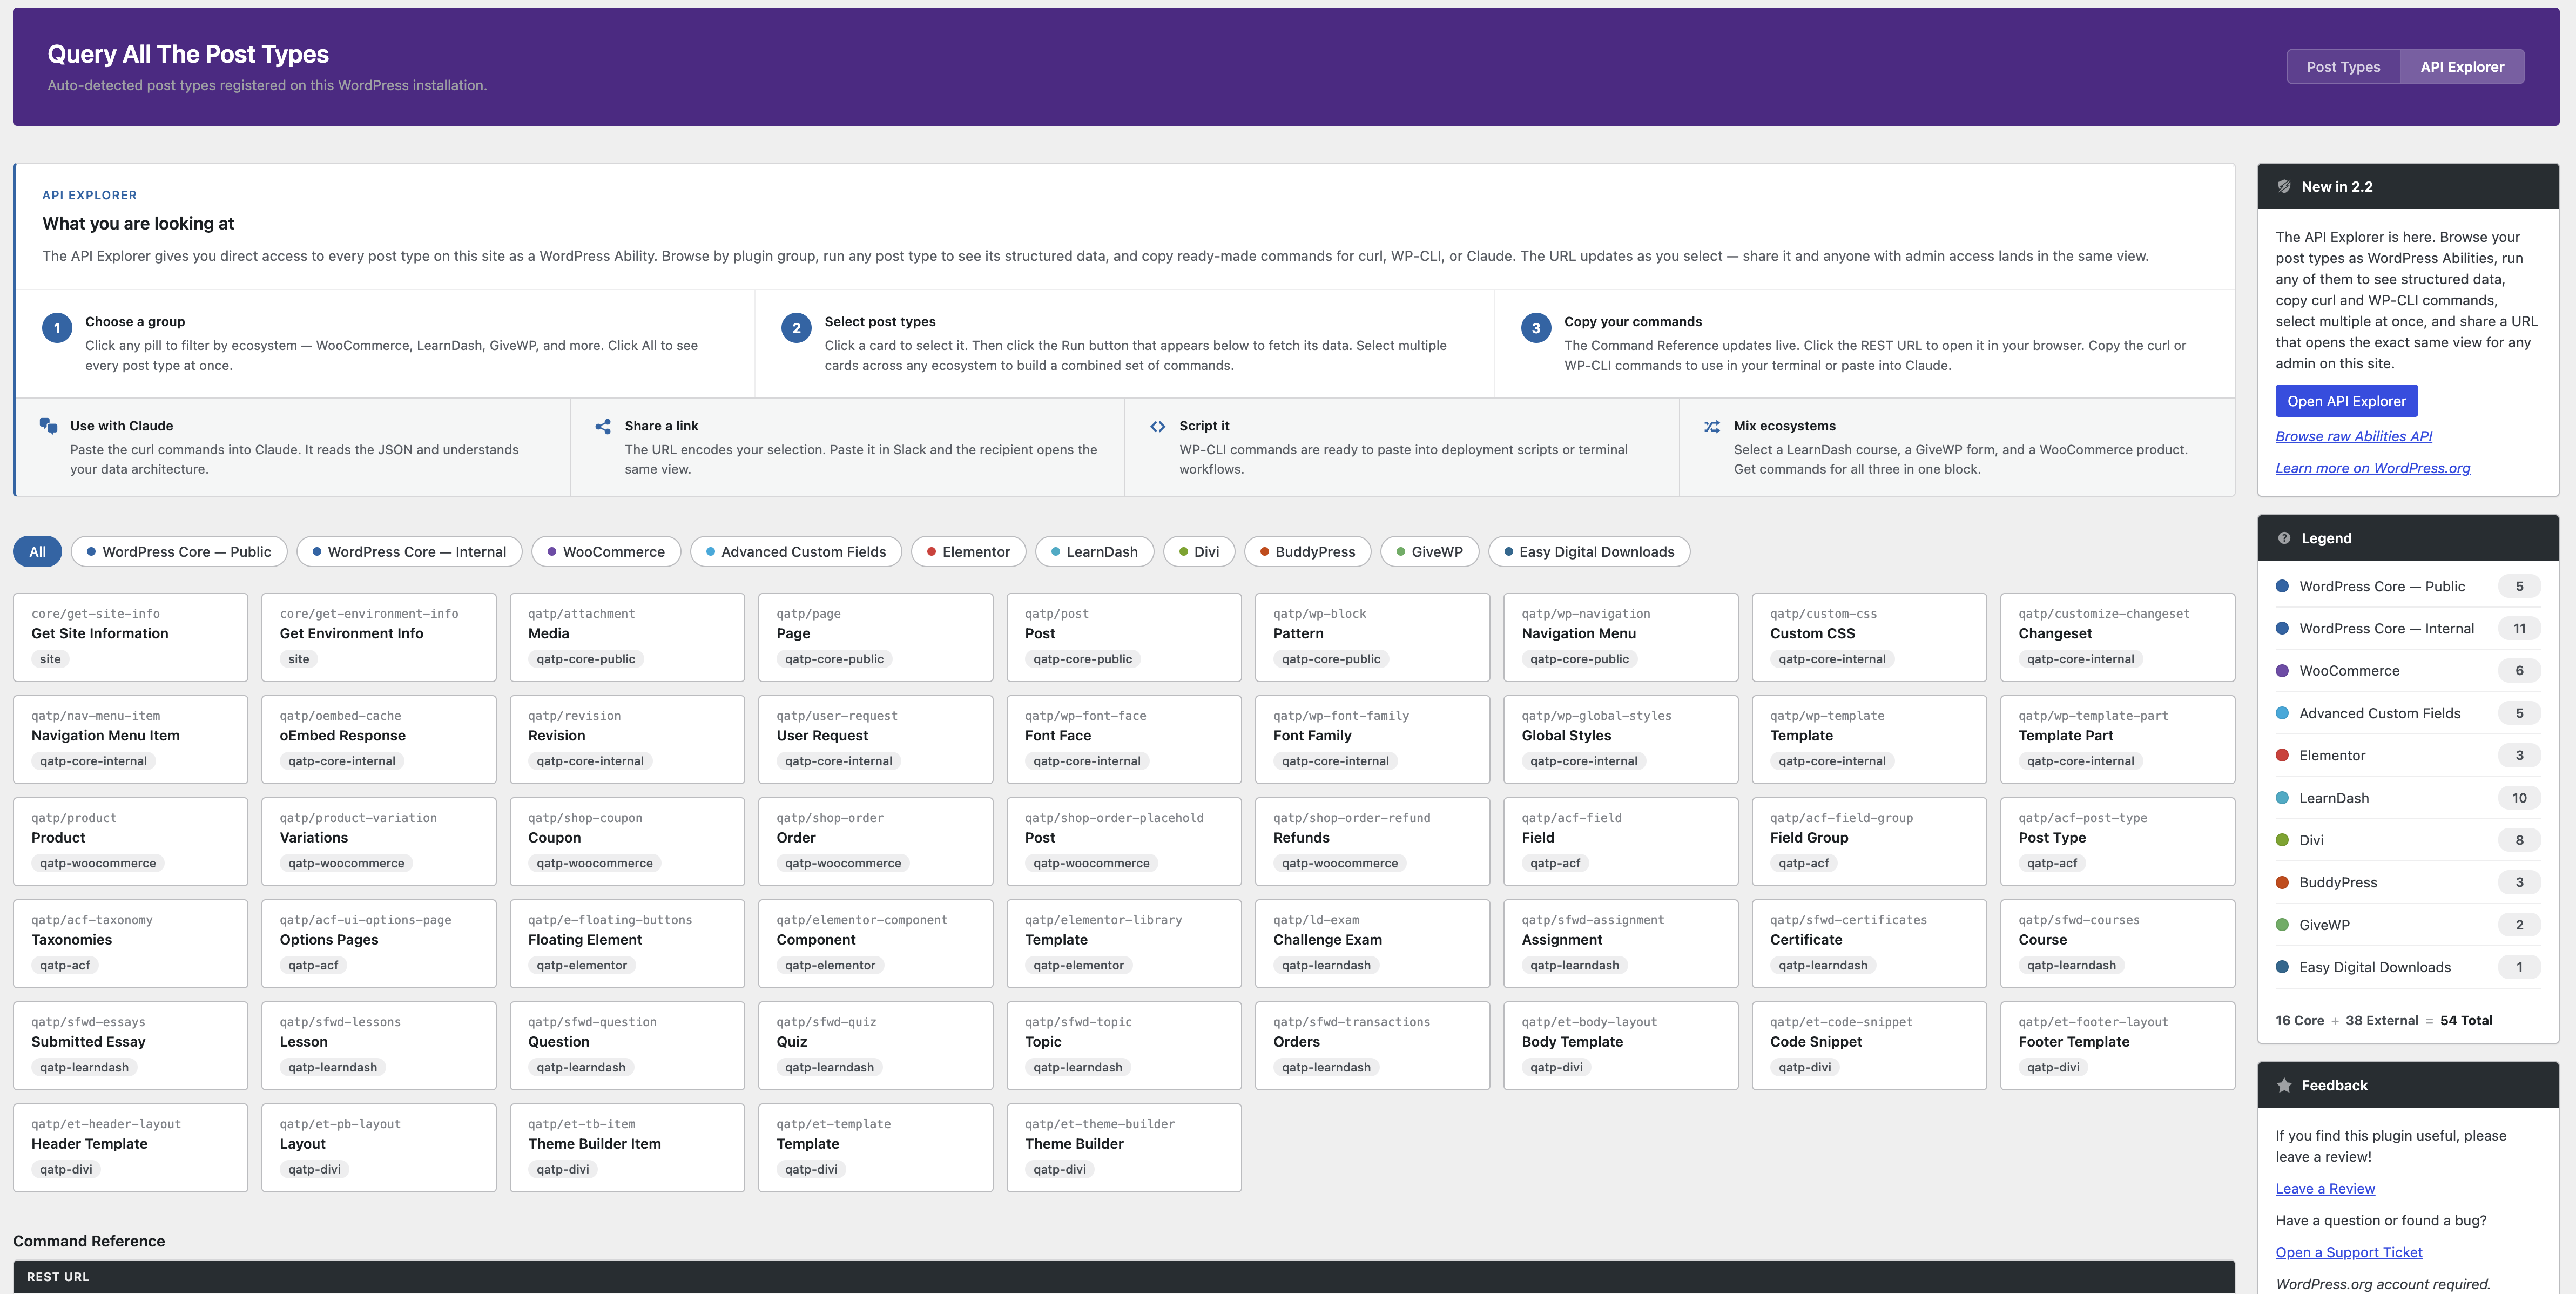The height and width of the screenshot is (1294, 2576).
Task: Click the plugin icon beside New in 2.2
Action: pos(2285,186)
